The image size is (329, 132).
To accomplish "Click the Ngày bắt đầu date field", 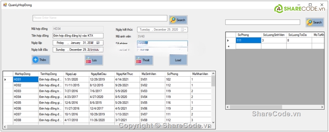I will pos(78,49).
